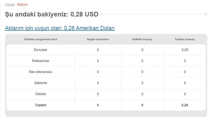212x117 pixels.
Task: Click the Sitelerim row label
Action: (41, 83)
